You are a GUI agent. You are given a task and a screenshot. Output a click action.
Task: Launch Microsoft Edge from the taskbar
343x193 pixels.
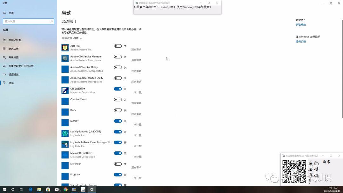tap(30, 190)
